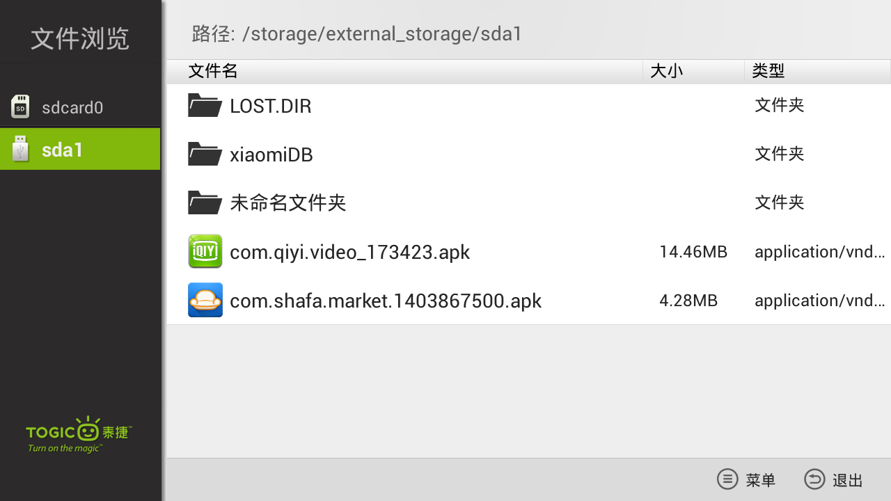This screenshot has height=501, width=891.
Task: Click the USB drive icon for sda1
Action: (x=20, y=149)
